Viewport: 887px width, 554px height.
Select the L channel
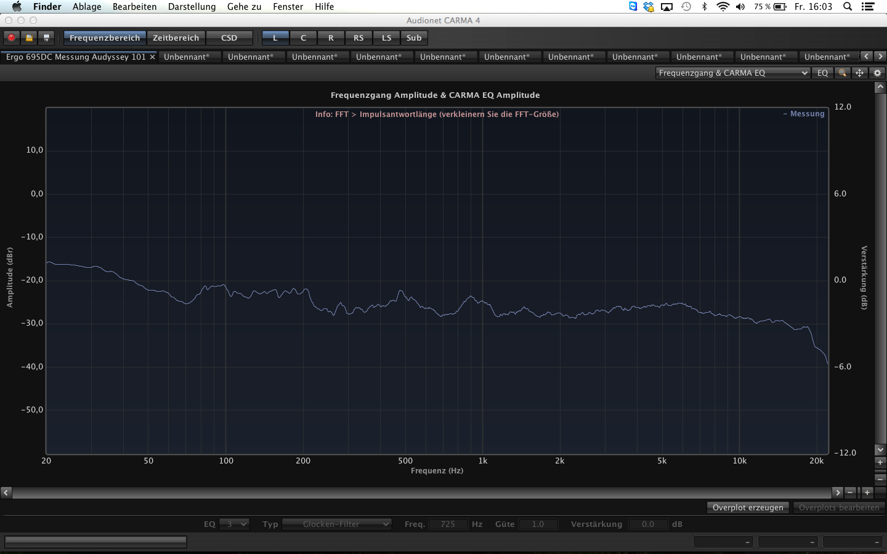coord(275,38)
